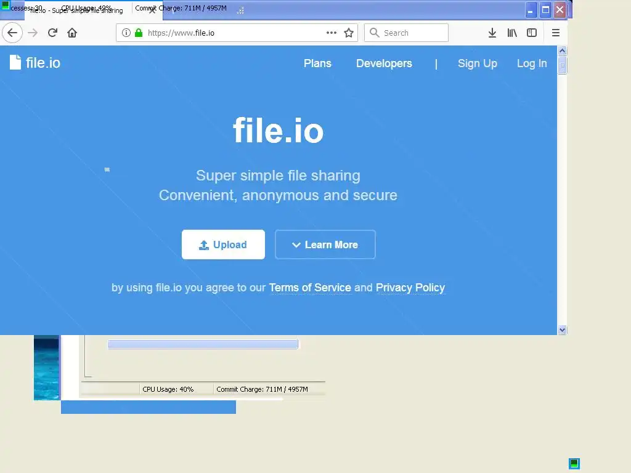Open the Developers page
The image size is (631, 473).
click(x=384, y=63)
